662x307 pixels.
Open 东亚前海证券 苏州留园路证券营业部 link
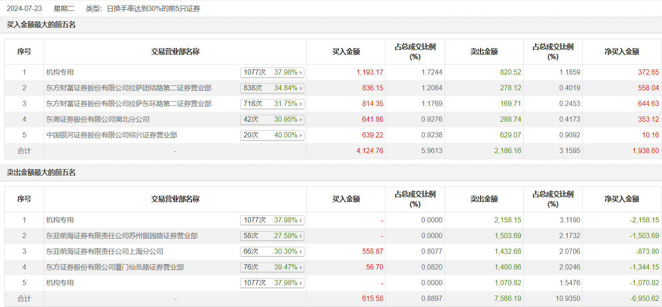coord(122,236)
